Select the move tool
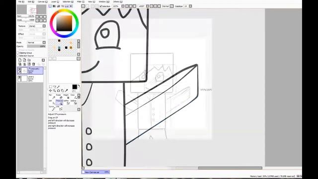The width and height of the screenshot is (318, 179). (50, 90)
